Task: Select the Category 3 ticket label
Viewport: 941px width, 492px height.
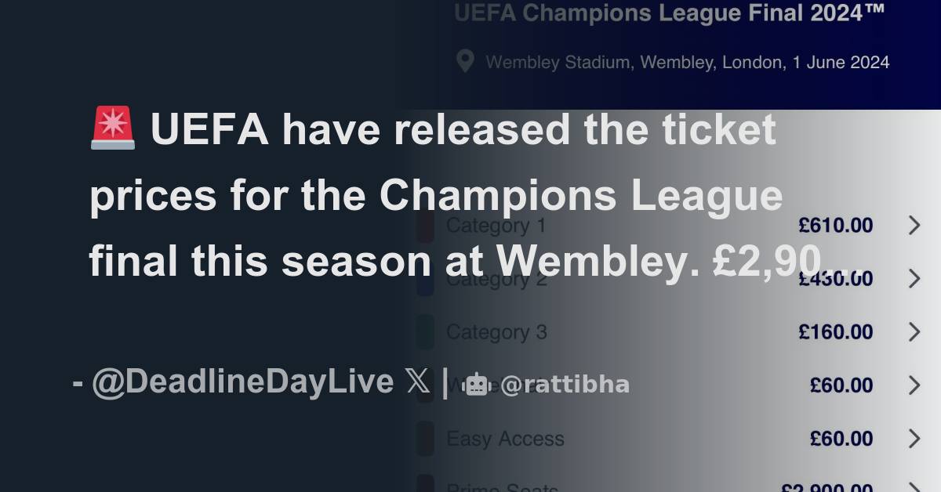Action: pyautogui.click(x=496, y=332)
